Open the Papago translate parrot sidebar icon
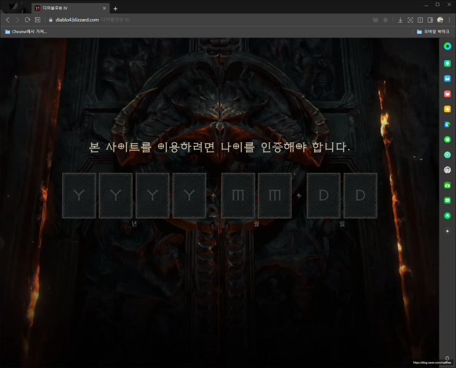456x368 pixels. pos(447,125)
